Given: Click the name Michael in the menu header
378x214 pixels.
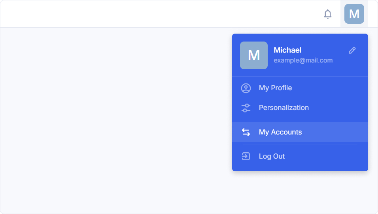Looking at the screenshot, I should pyautogui.click(x=287, y=50).
